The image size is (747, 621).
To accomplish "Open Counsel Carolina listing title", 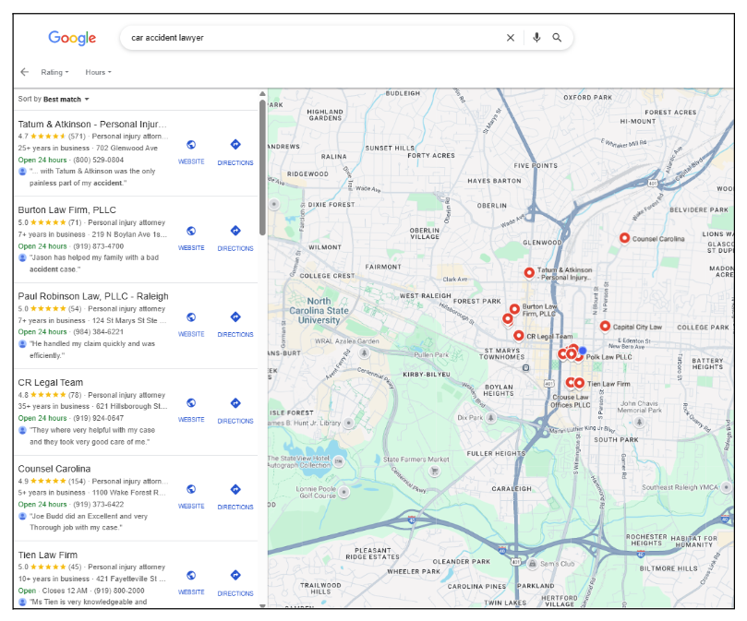I will click(54, 469).
